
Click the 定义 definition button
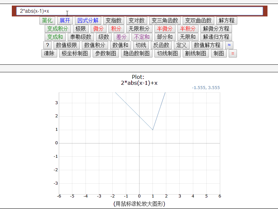181,45
